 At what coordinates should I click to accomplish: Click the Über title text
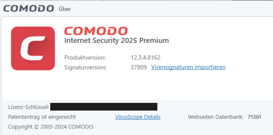[65, 9]
